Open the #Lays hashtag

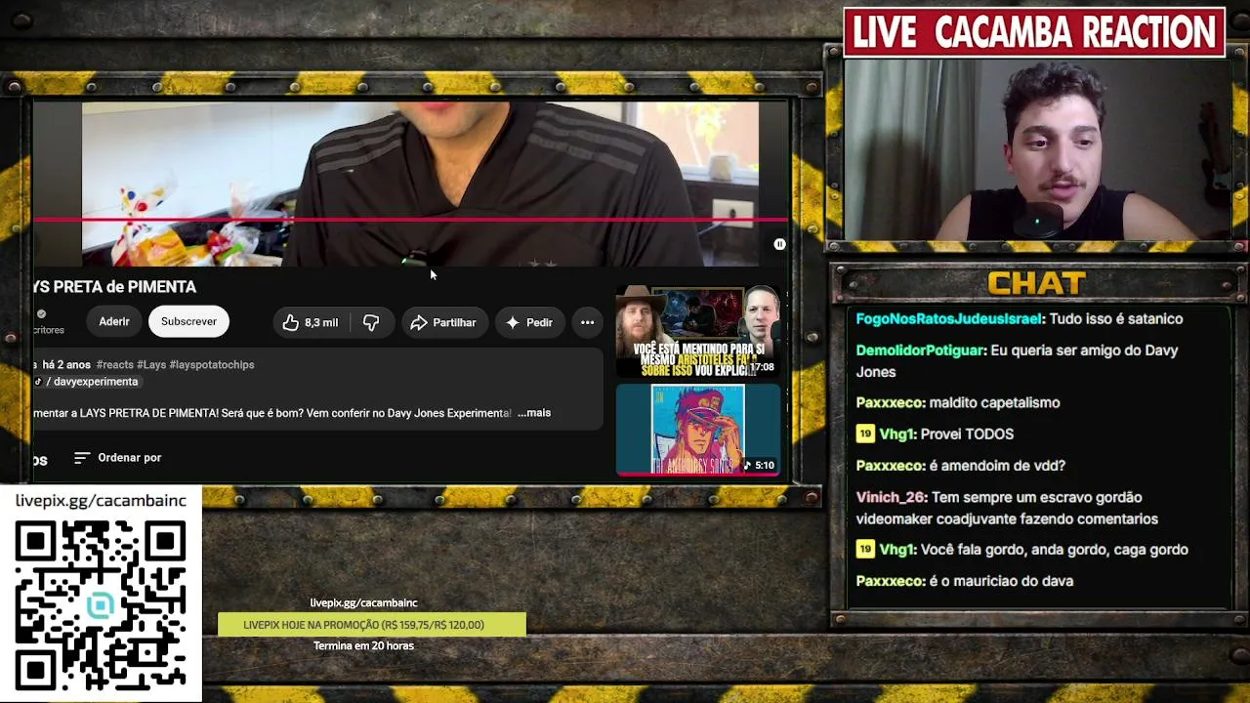[151, 364]
